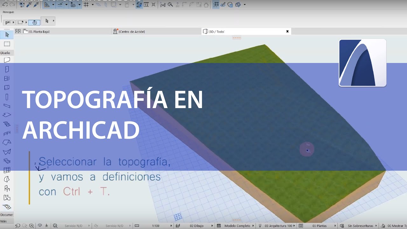This screenshot has width=407, height=229.
Task: Select the Skylight tool
Action: pyautogui.click(x=7, y=161)
